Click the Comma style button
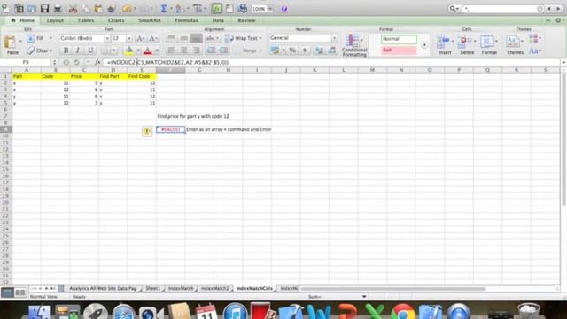Screen dimensions: 567x319 [305, 51]
